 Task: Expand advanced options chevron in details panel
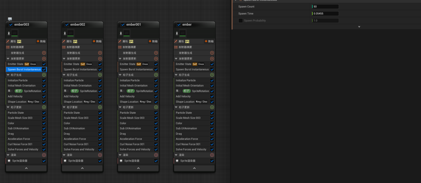tap(359, 26)
